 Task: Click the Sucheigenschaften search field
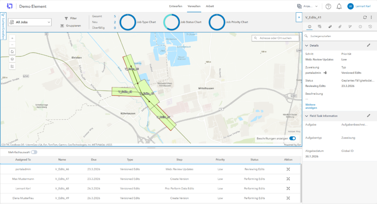340,36
